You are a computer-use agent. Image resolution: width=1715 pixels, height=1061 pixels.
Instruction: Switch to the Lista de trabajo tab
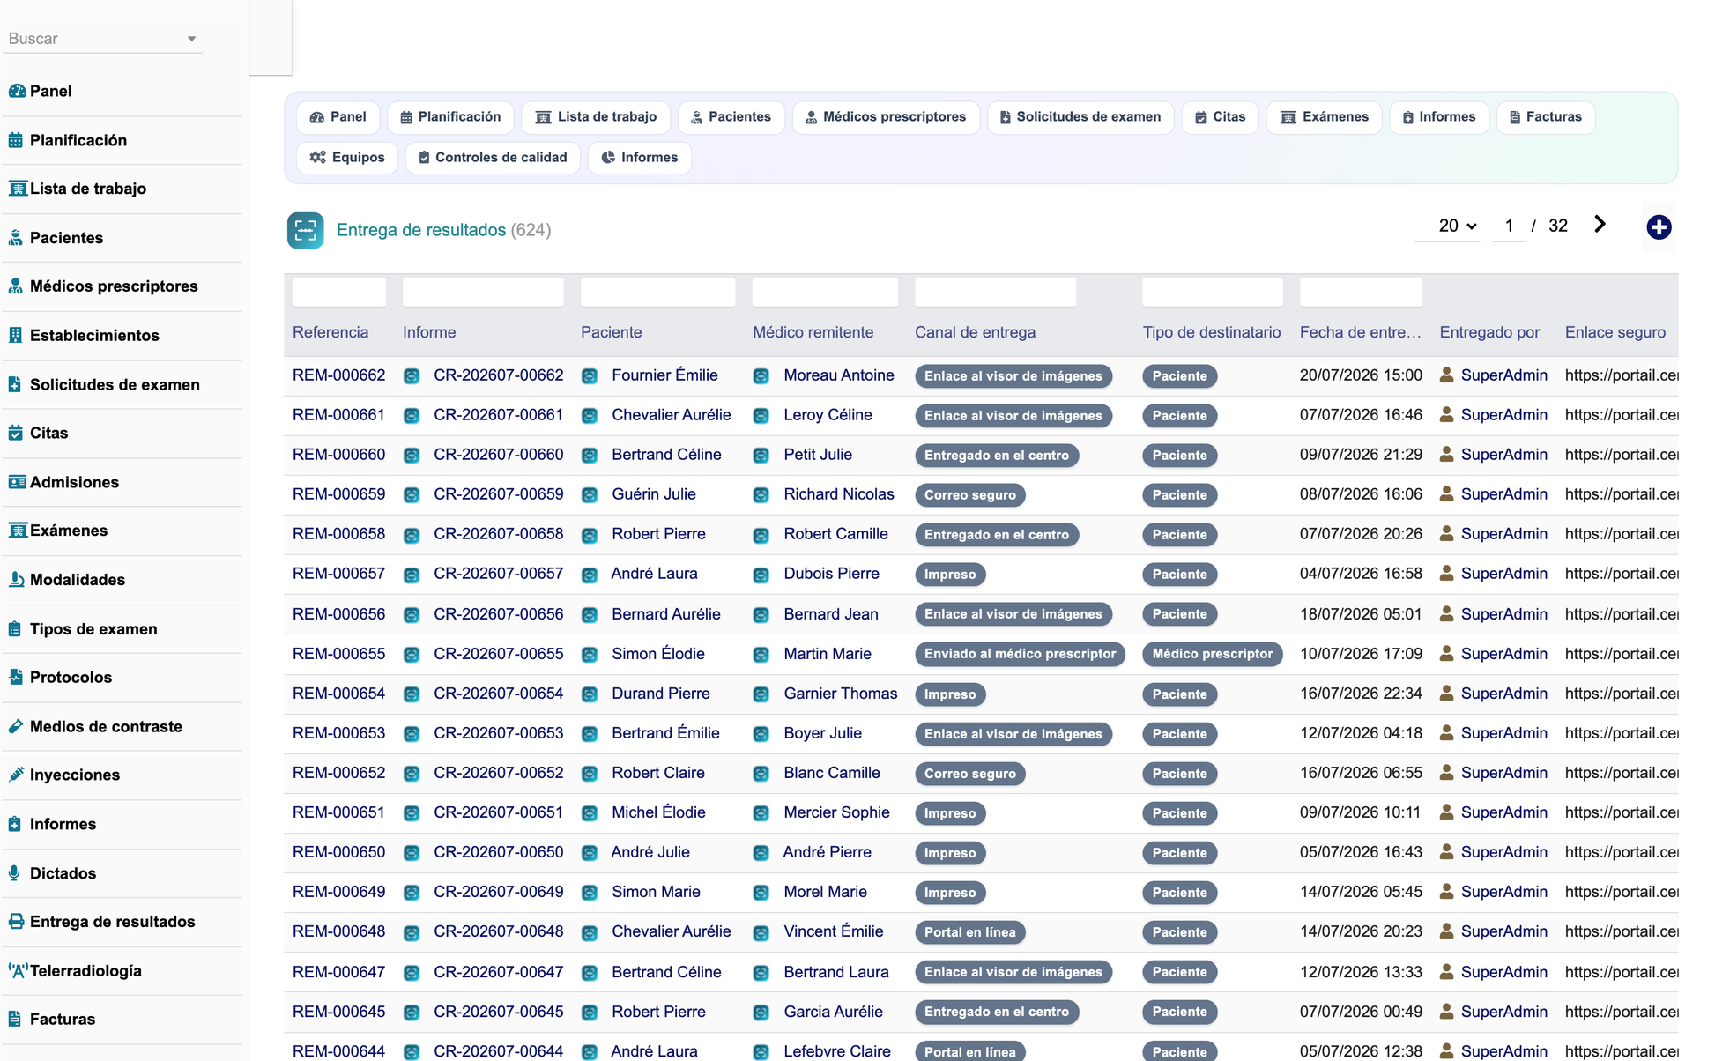[x=596, y=117]
